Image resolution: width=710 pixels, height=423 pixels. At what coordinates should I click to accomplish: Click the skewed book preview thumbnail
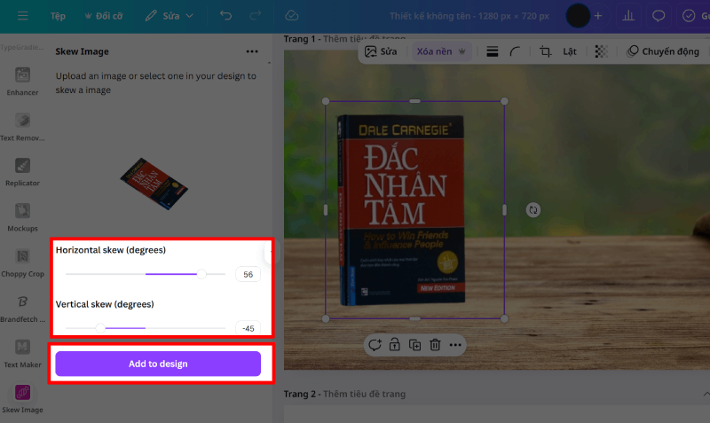tap(154, 184)
